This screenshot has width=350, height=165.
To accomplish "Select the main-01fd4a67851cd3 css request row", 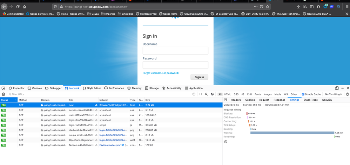I will click(111, 115).
